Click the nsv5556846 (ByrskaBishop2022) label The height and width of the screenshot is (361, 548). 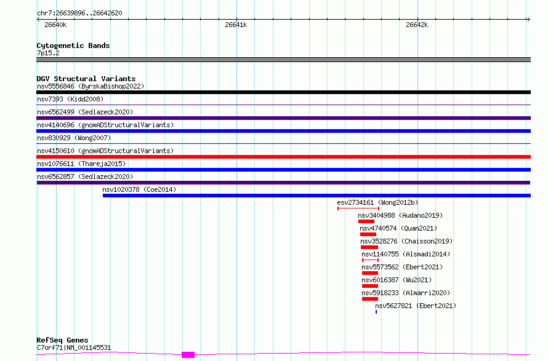(91, 86)
